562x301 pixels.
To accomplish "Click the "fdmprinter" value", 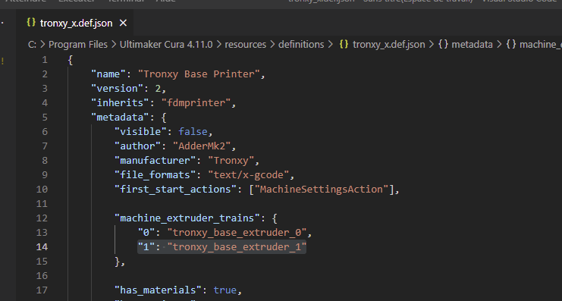I will tap(196, 103).
